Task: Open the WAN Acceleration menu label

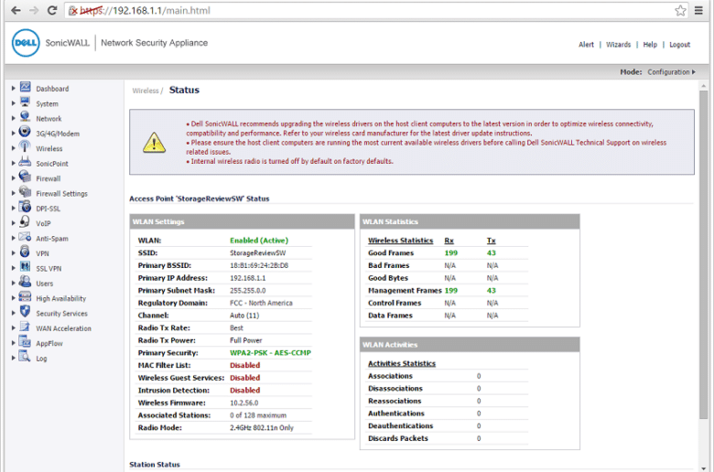Action: point(63,328)
